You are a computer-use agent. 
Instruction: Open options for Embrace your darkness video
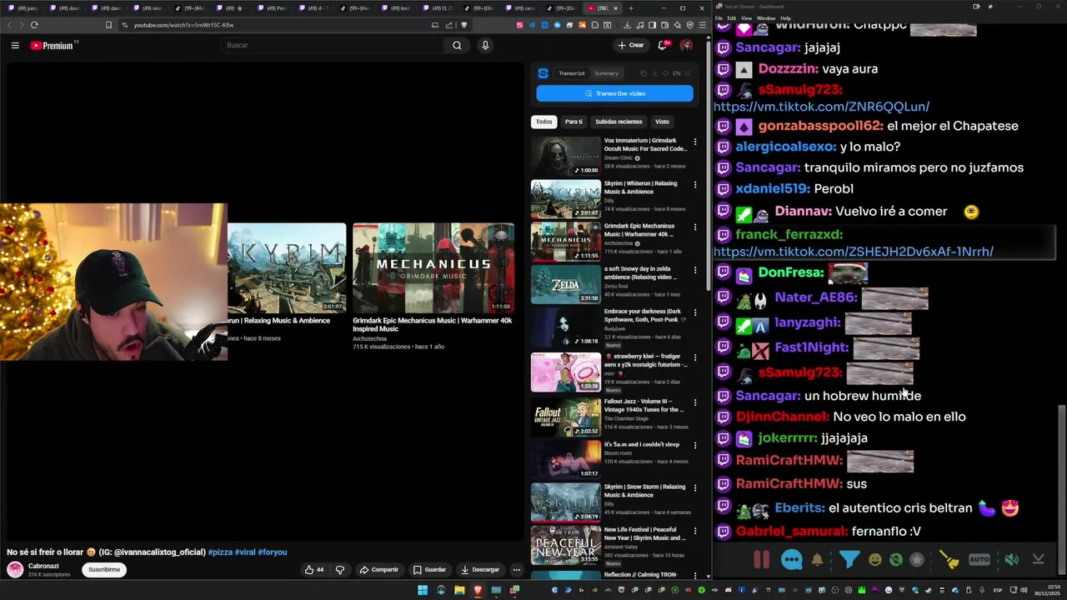pyautogui.click(x=695, y=312)
